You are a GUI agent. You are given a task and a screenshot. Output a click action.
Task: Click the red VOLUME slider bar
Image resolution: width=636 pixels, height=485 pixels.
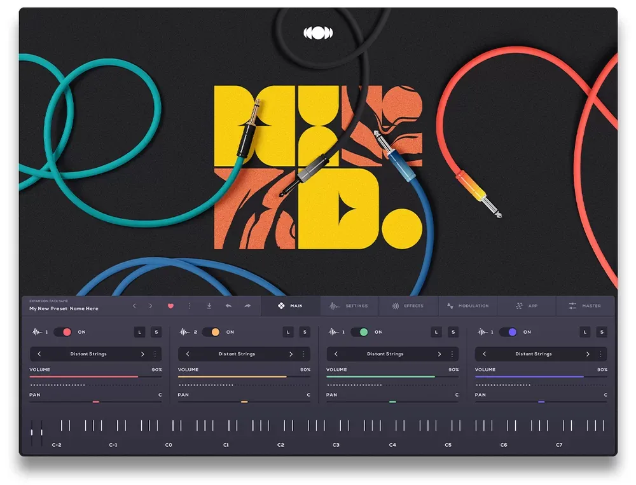coord(96,377)
